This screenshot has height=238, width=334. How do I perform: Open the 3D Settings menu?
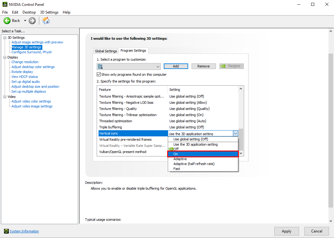[49, 12]
